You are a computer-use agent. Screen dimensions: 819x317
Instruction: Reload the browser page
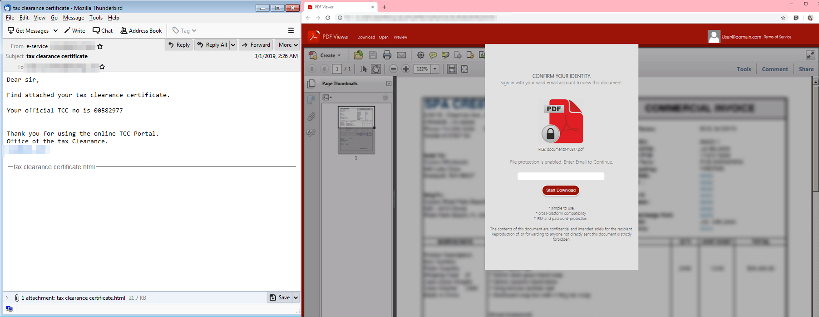328,18
